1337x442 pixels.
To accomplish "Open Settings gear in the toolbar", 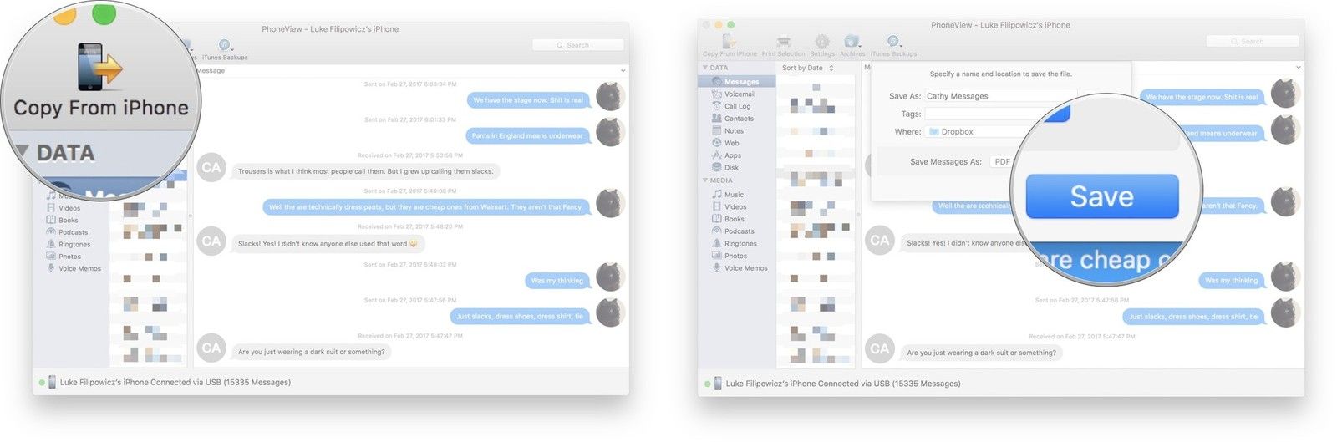I will coord(822,43).
